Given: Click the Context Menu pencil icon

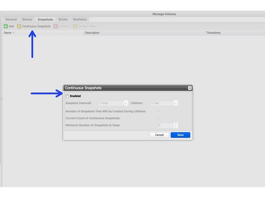Looking at the screenshot, I should [x=75, y=26].
